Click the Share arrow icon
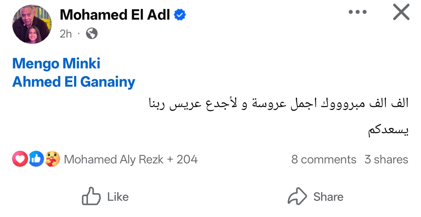 point(297,197)
